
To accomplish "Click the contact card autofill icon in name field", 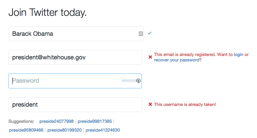I will [x=141, y=34].
